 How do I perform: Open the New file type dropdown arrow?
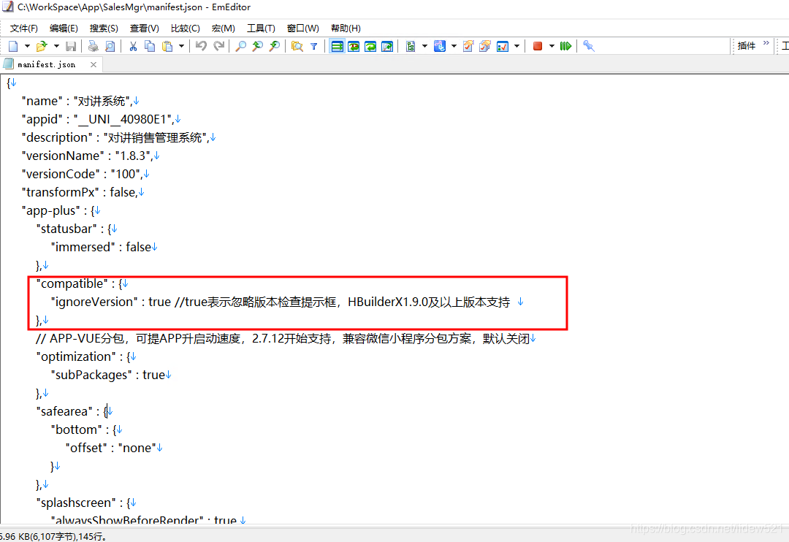[27, 46]
